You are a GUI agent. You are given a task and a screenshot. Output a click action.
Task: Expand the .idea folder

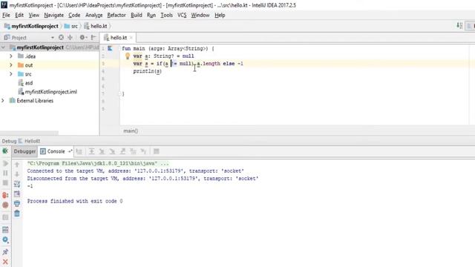[11, 56]
